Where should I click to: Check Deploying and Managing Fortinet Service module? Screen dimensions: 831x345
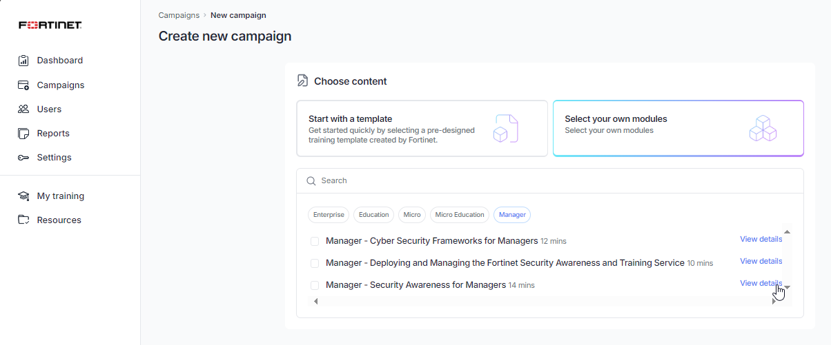coord(315,264)
